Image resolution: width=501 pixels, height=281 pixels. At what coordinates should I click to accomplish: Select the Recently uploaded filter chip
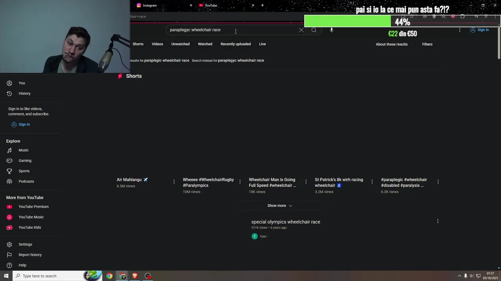pyautogui.click(x=236, y=44)
